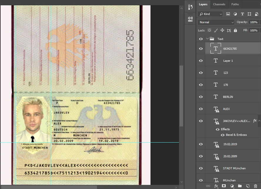Open the Properties panel icon
The width and height of the screenshot is (261, 189).
point(190,19)
